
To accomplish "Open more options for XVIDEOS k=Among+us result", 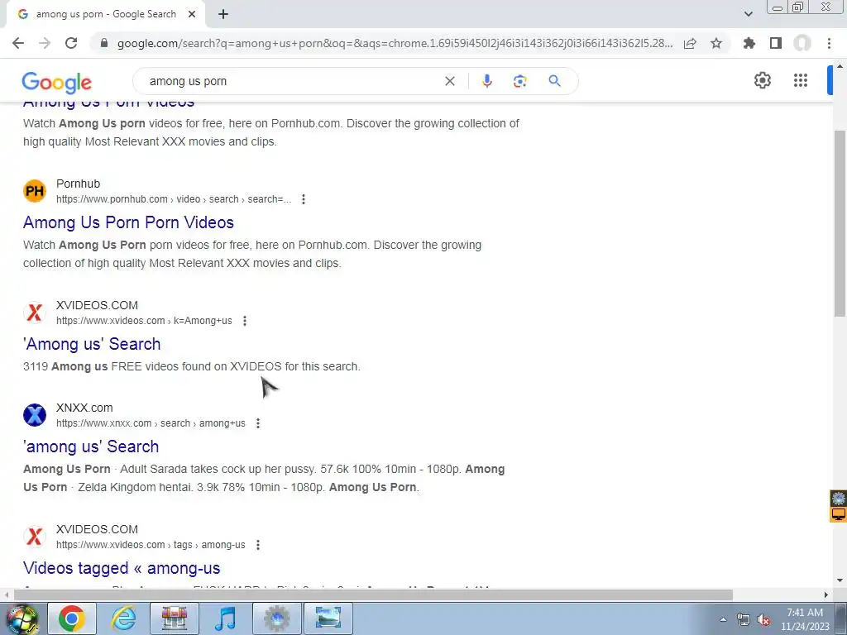I will click(x=245, y=321).
